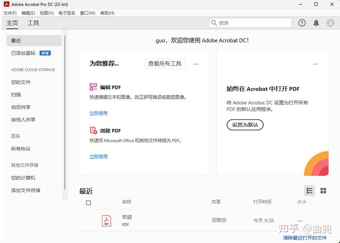Open the 窗口(W) menu
Image resolution: width=340 pixels, height=243 pixels.
click(88, 13)
